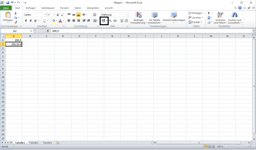Toggle bold formatting (F)
The height and width of the screenshot is (150, 256).
click(x=26, y=21)
